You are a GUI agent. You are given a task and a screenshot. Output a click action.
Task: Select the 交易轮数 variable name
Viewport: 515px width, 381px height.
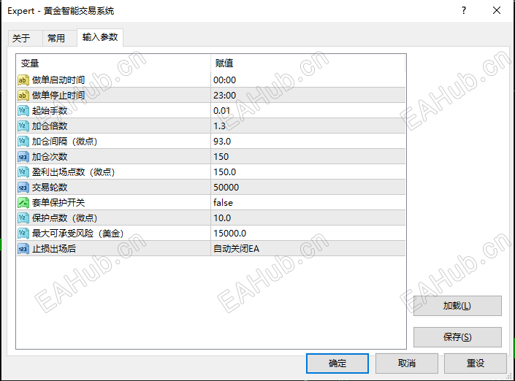click(50, 188)
